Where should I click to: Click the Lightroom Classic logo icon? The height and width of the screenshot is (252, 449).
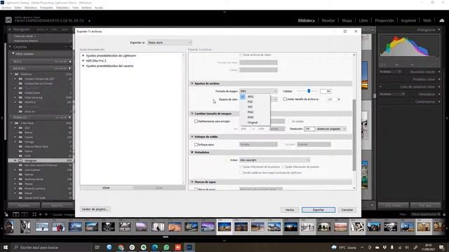pyautogui.click(x=8, y=20)
